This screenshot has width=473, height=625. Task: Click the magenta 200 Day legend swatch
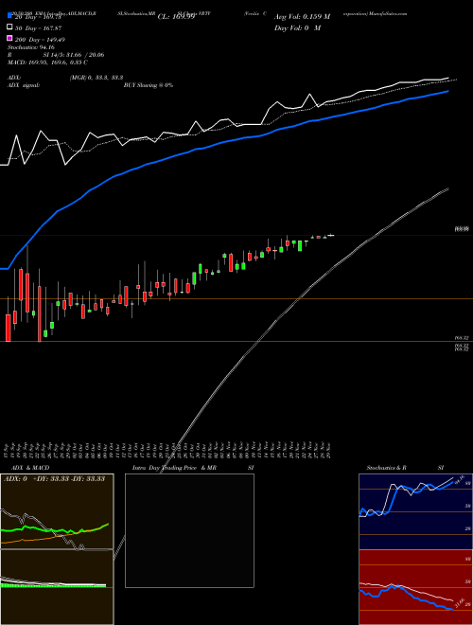(9, 38)
